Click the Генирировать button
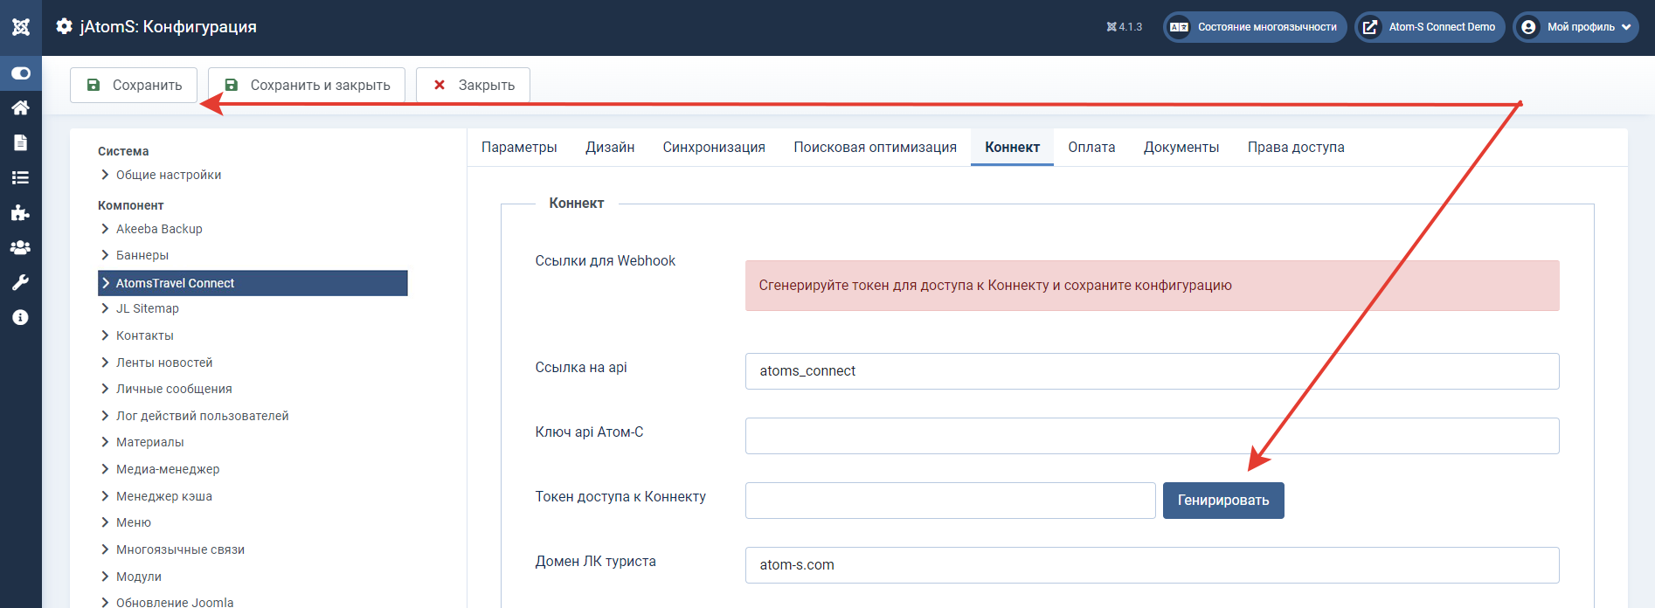Screen dimensions: 1655x608 (1223, 501)
